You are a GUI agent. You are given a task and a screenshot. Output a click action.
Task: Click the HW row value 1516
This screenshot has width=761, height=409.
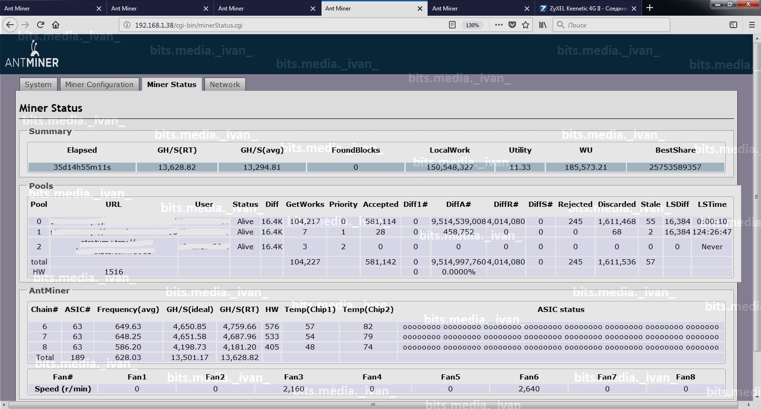pos(114,272)
